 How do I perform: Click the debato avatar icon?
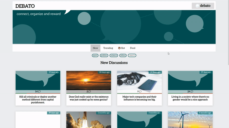point(197,6)
